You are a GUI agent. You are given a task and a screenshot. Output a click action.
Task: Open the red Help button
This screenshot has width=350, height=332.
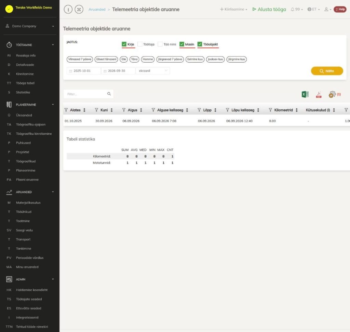(340, 9)
